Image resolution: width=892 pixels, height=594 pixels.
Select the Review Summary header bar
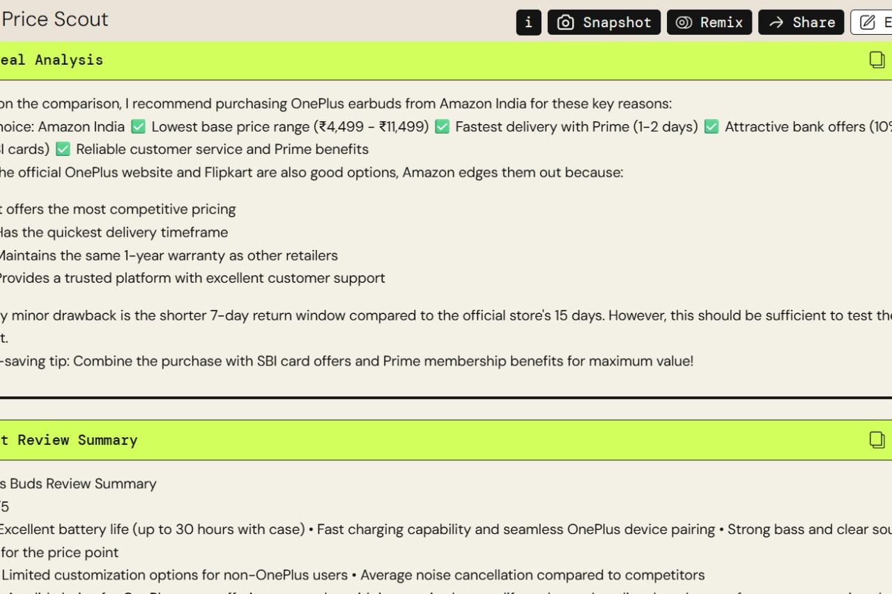pos(446,439)
